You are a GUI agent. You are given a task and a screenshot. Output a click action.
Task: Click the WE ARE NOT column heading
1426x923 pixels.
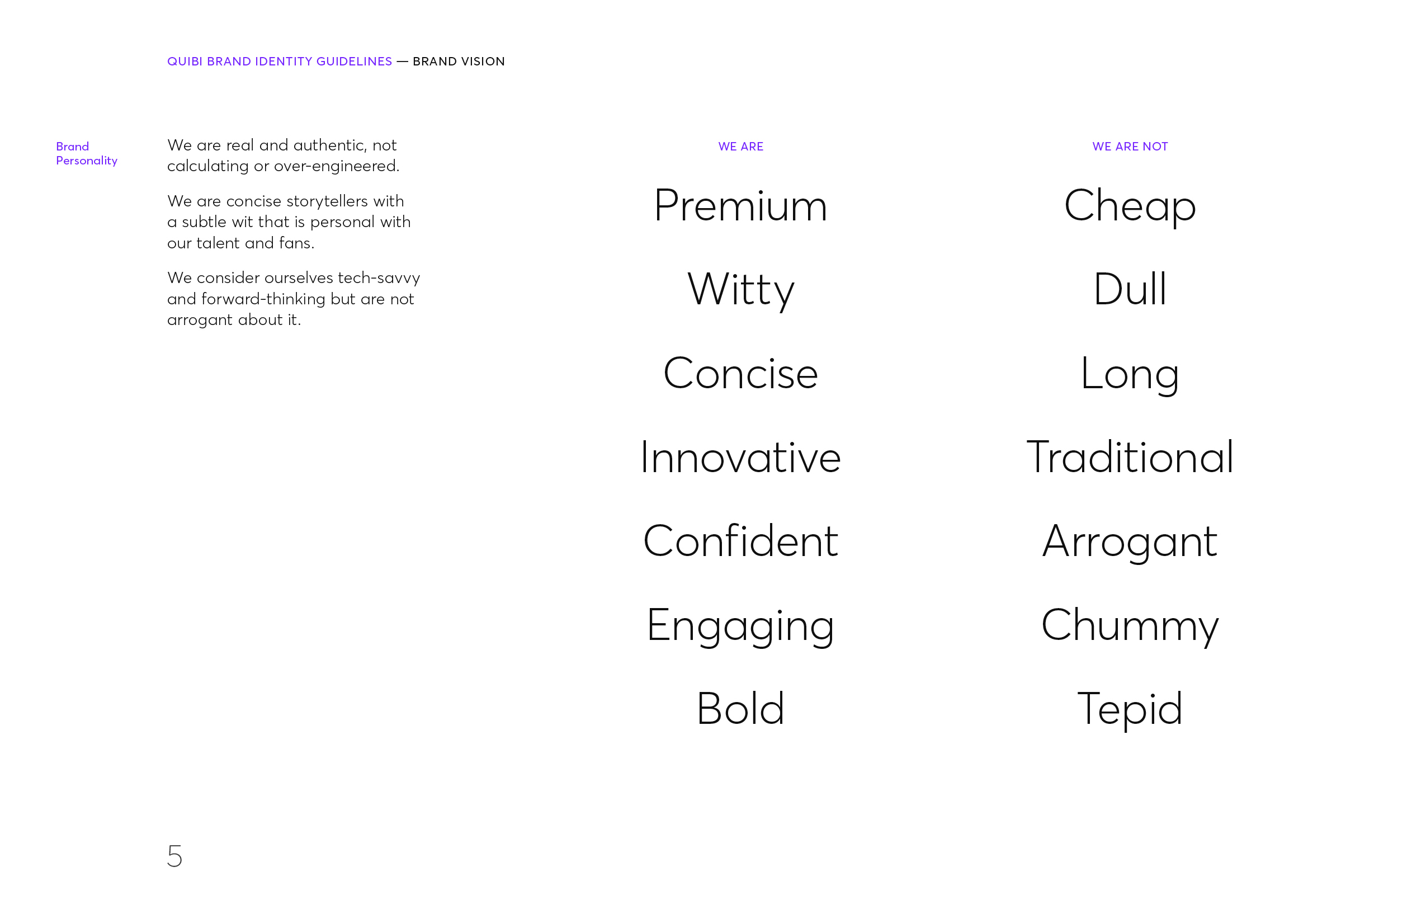[1130, 146]
